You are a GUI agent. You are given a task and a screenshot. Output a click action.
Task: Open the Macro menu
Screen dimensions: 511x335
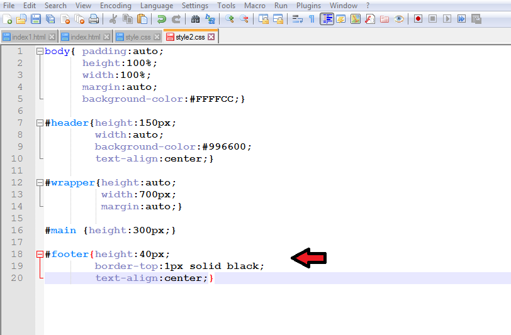(x=254, y=6)
